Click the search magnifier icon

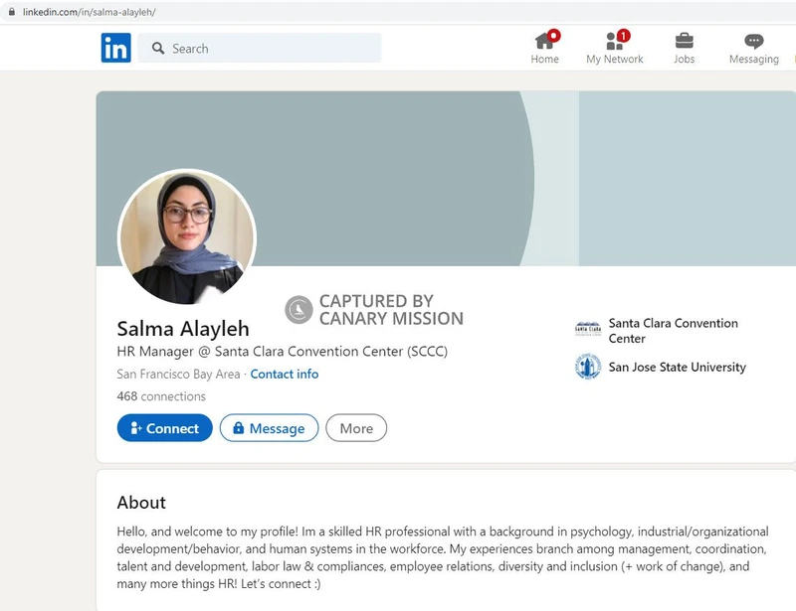pyautogui.click(x=158, y=48)
